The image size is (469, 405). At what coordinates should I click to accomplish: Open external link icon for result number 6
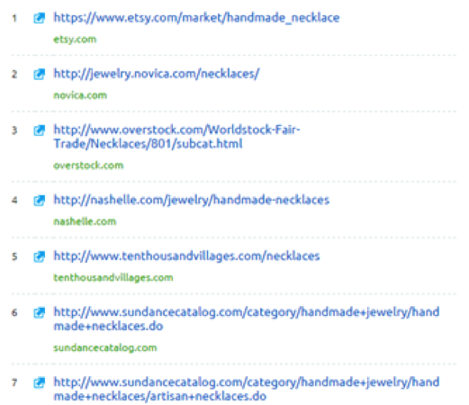[39, 312]
